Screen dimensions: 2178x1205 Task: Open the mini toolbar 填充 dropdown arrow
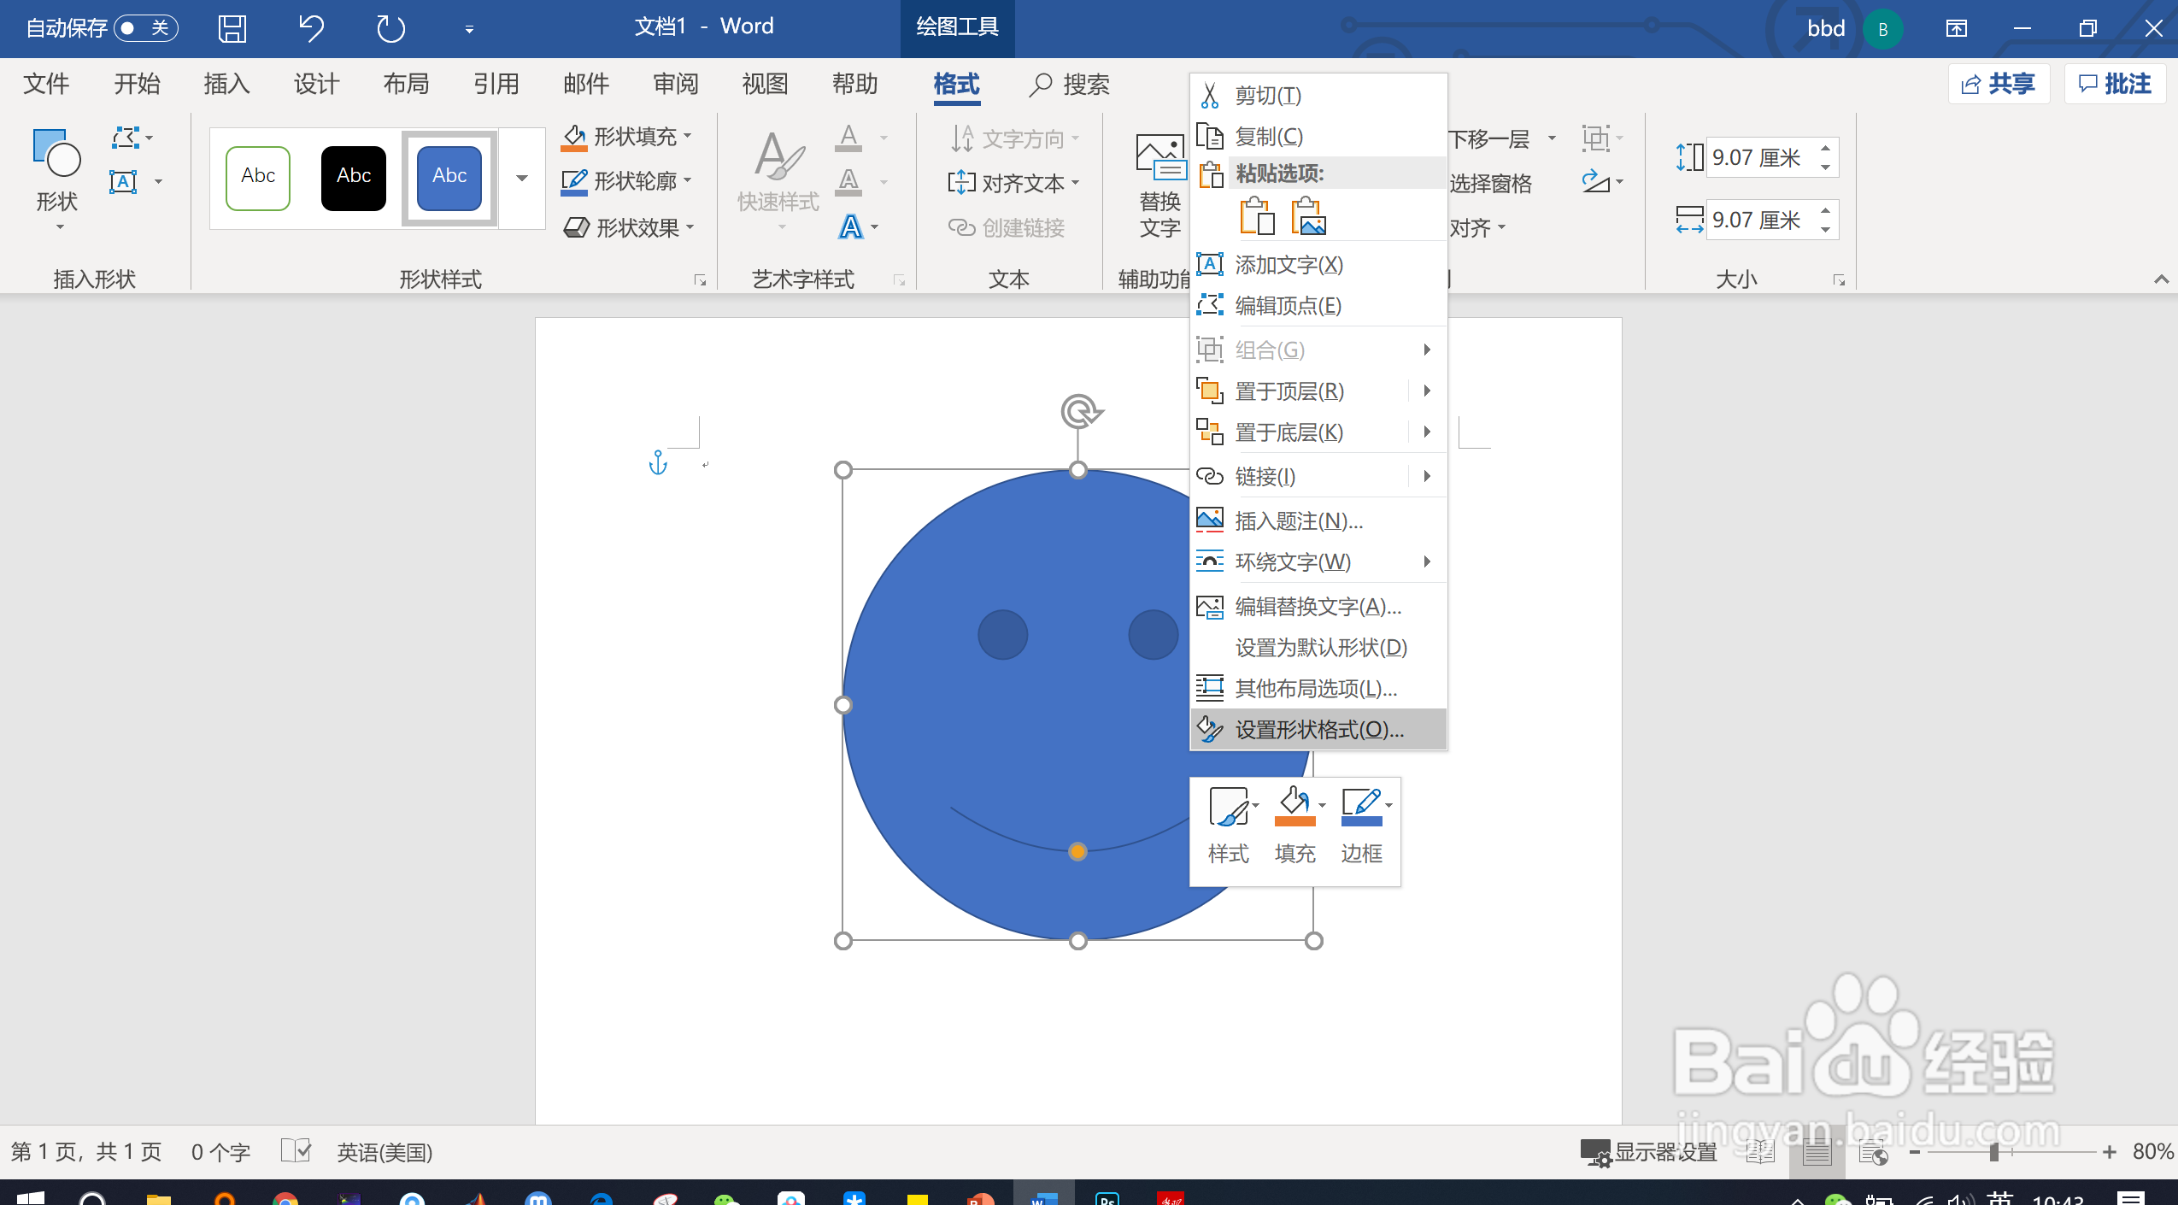[1322, 805]
